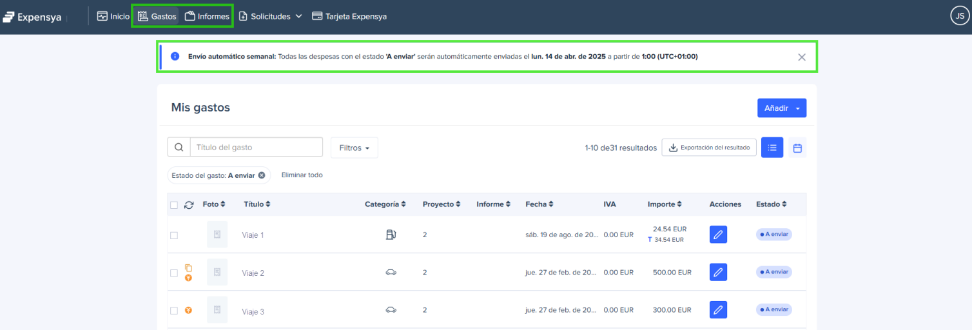Switch to calendar view icon
Screen dimensions: 972x330
pyautogui.click(x=797, y=148)
